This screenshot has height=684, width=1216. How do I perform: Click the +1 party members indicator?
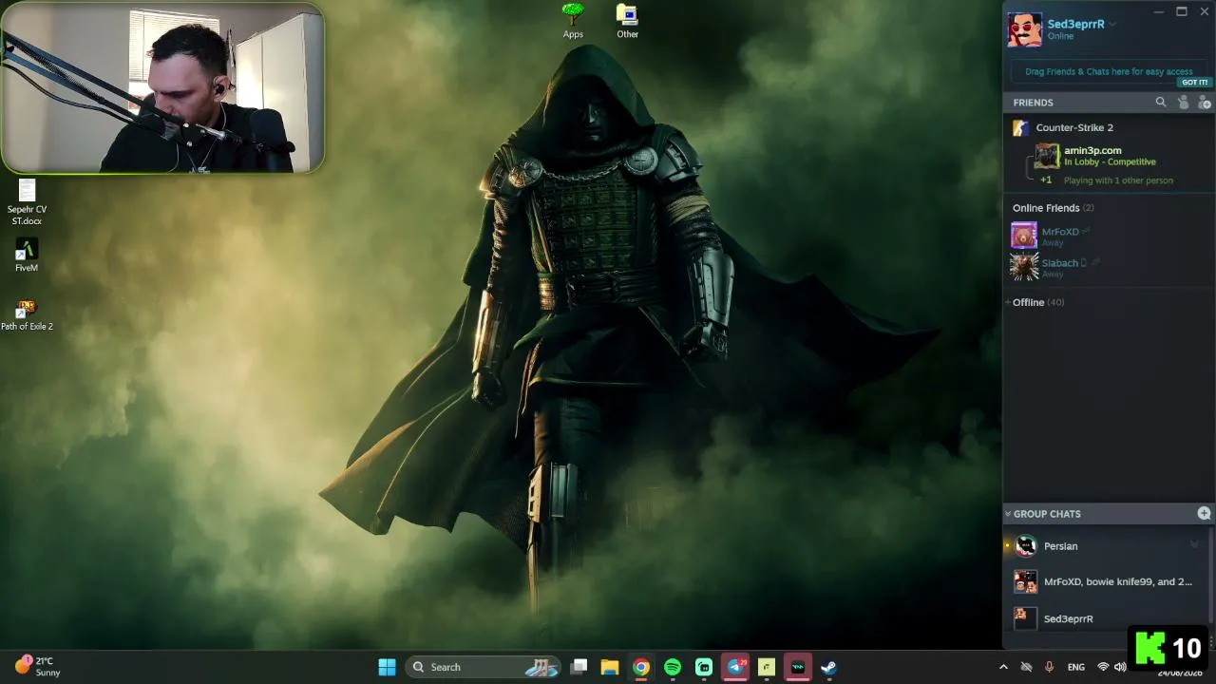1046,180
